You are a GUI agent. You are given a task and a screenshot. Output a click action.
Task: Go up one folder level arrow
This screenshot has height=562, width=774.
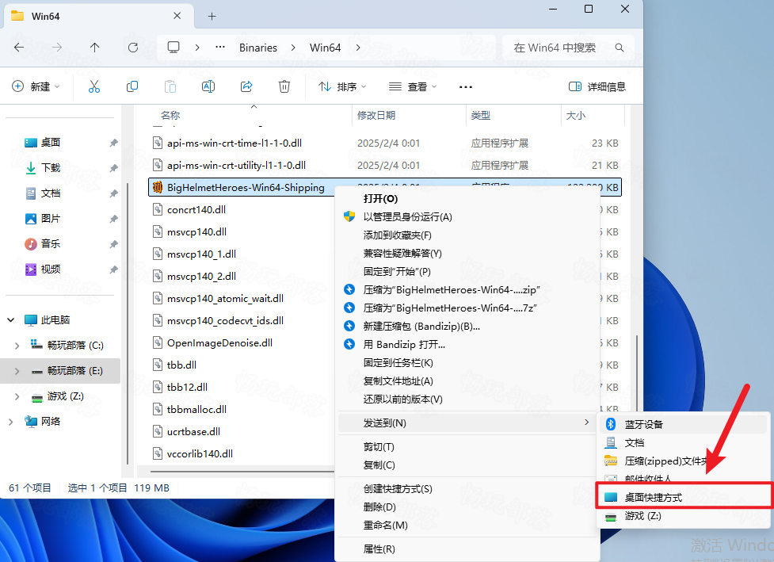tap(95, 48)
